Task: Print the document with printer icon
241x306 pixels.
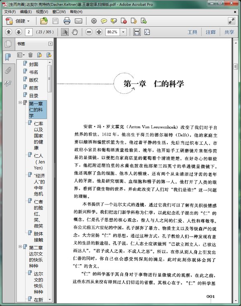Action: [x=67, y=21]
